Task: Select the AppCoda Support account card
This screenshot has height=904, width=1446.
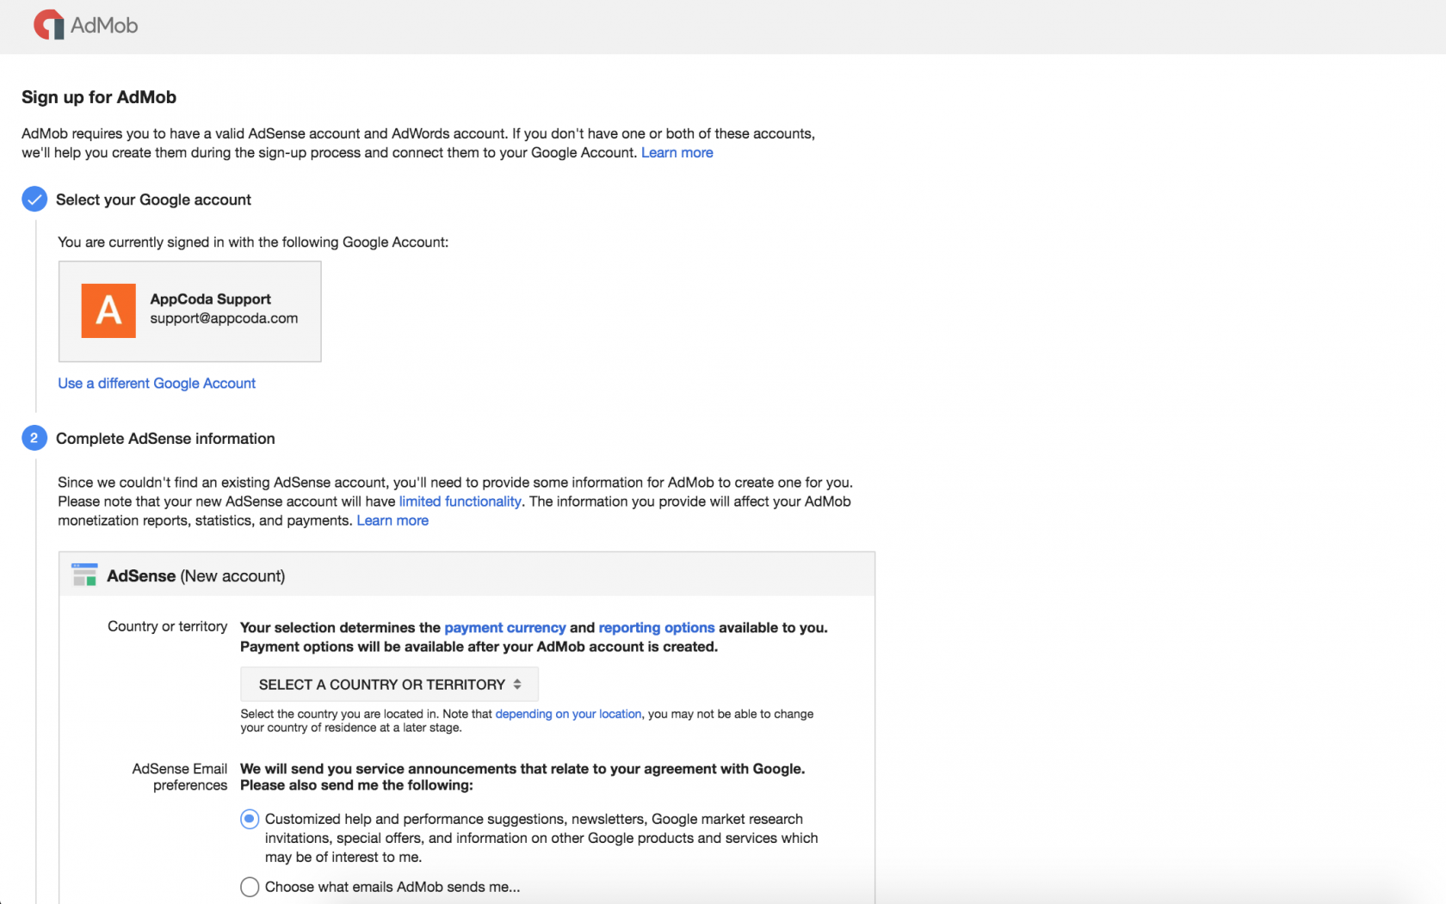Action: (x=189, y=311)
